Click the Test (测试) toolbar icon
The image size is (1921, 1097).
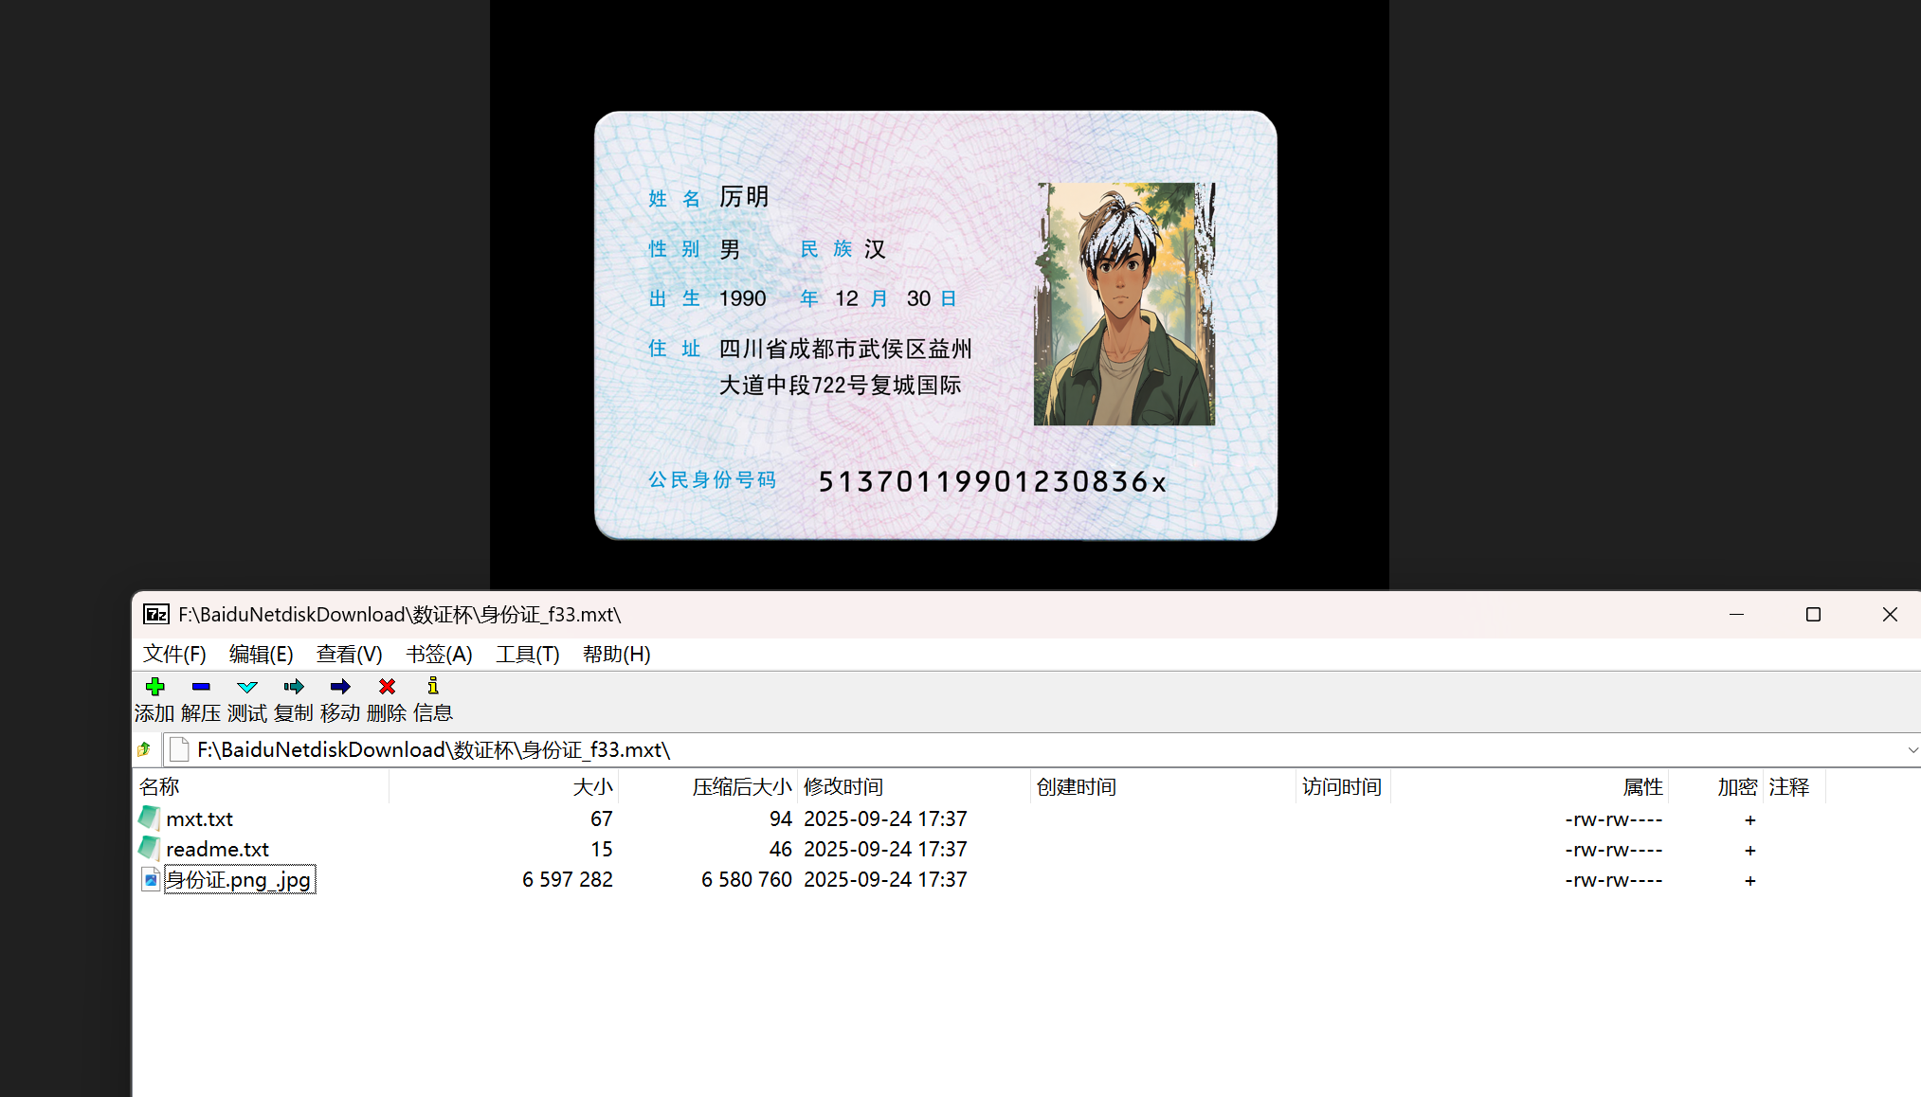click(247, 687)
